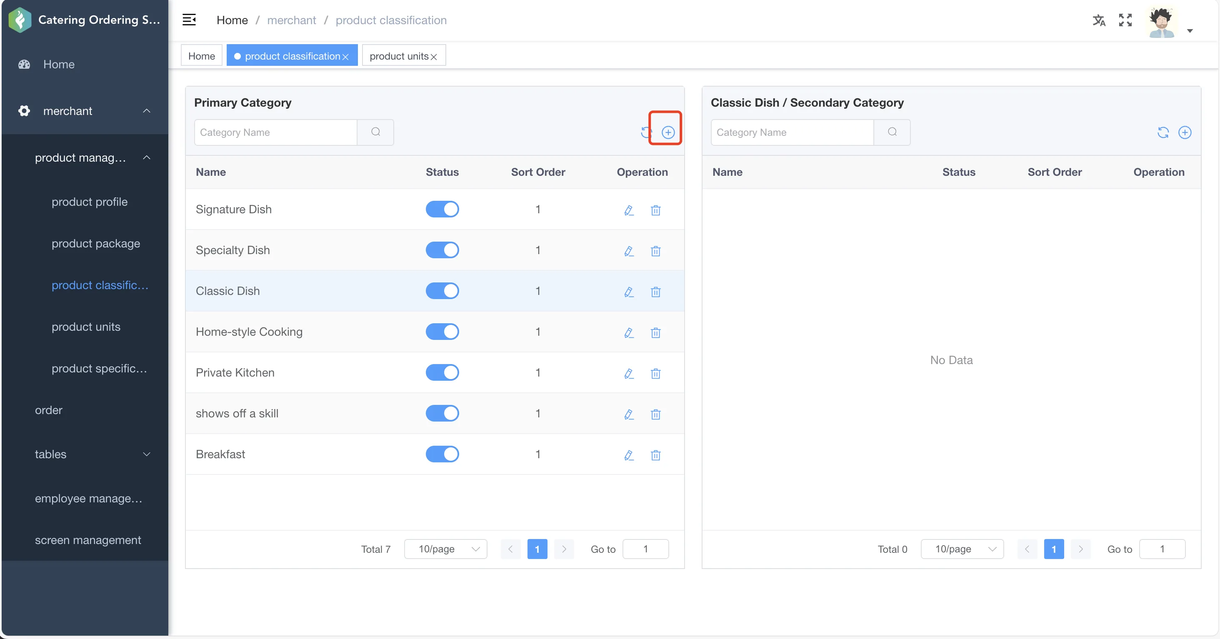Switch off the Breakfast status
Screen dimensions: 1220x639
click(442, 454)
